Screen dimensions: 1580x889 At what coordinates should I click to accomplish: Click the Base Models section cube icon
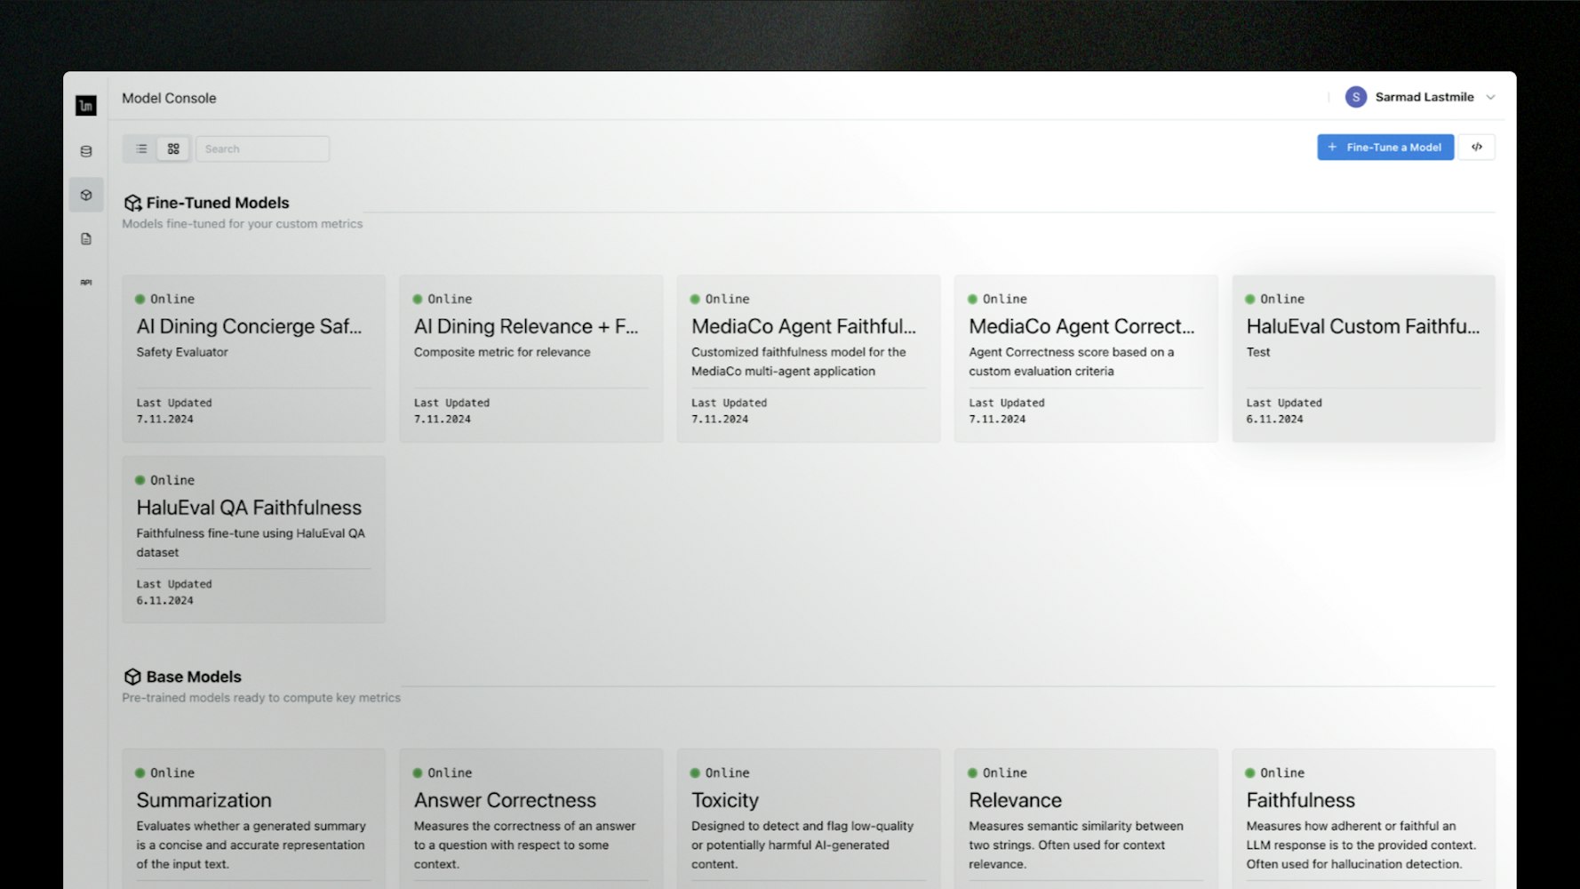[x=132, y=677]
